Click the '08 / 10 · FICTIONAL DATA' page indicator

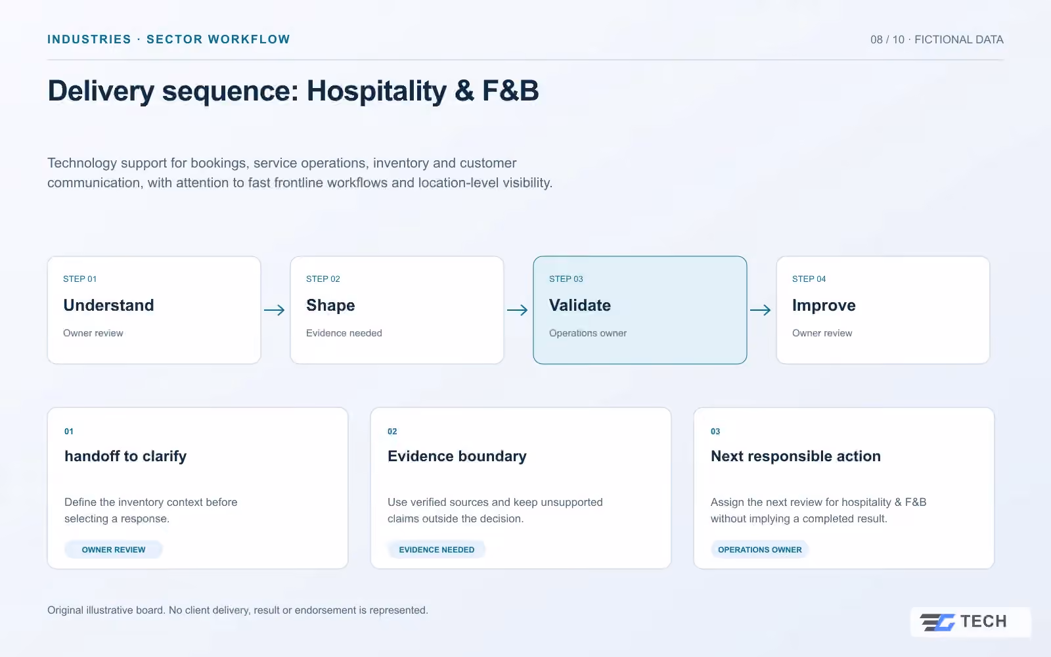coord(937,39)
